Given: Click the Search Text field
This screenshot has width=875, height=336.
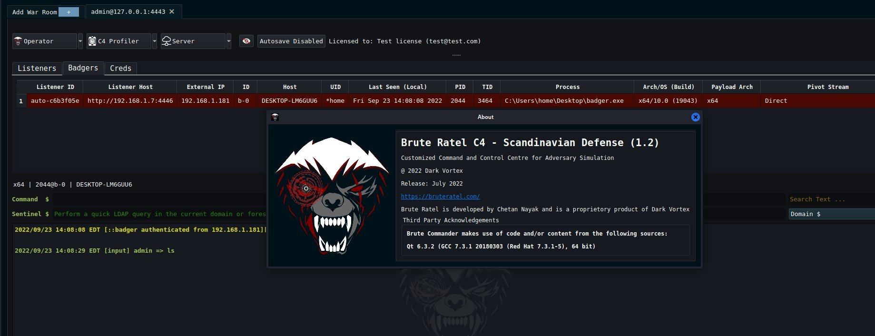Looking at the screenshot, I should 831,199.
